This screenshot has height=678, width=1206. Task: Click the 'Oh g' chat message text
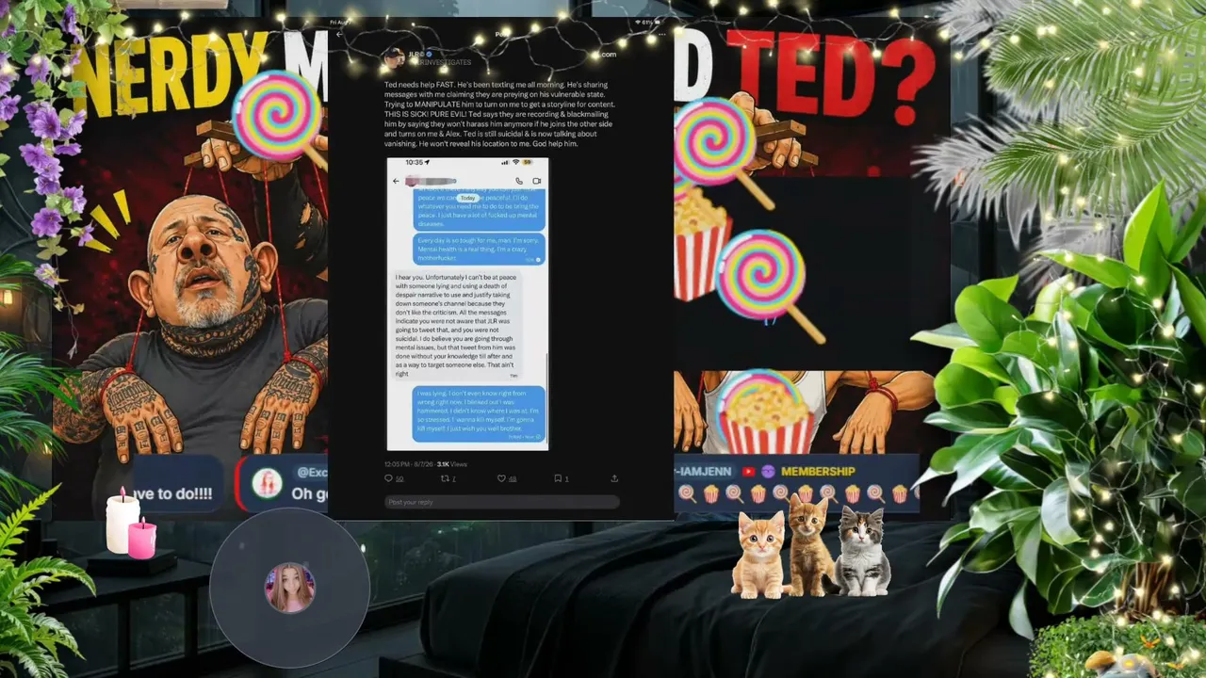(309, 493)
